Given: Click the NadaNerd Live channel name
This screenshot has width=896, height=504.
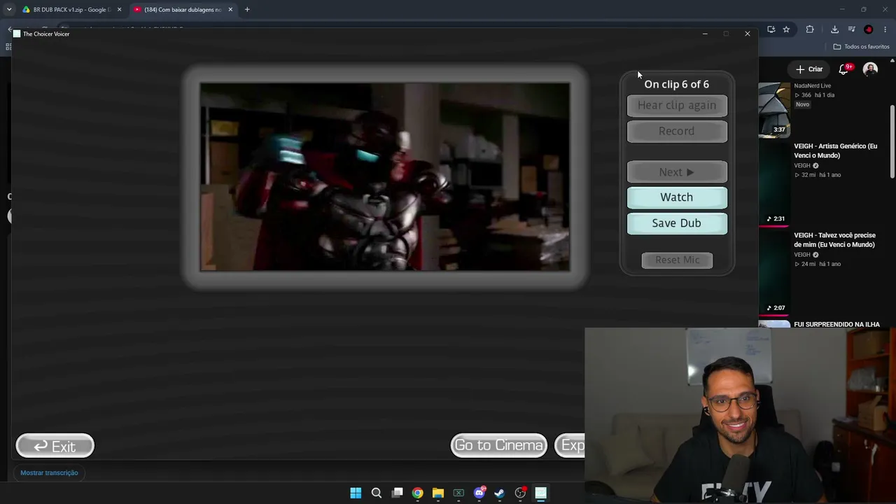Looking at the screenshot, I should click(812, 85).
